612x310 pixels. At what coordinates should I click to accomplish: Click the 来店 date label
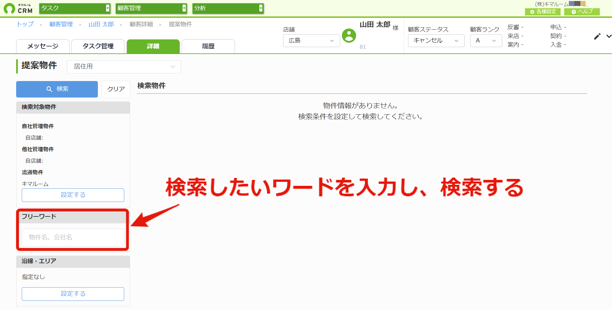[513, 36]
